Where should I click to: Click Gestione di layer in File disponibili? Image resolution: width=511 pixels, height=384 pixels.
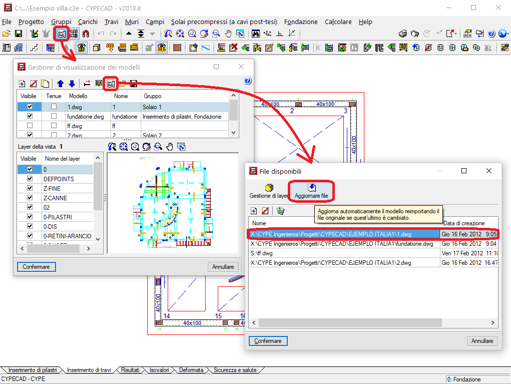(x=269, y=191)
